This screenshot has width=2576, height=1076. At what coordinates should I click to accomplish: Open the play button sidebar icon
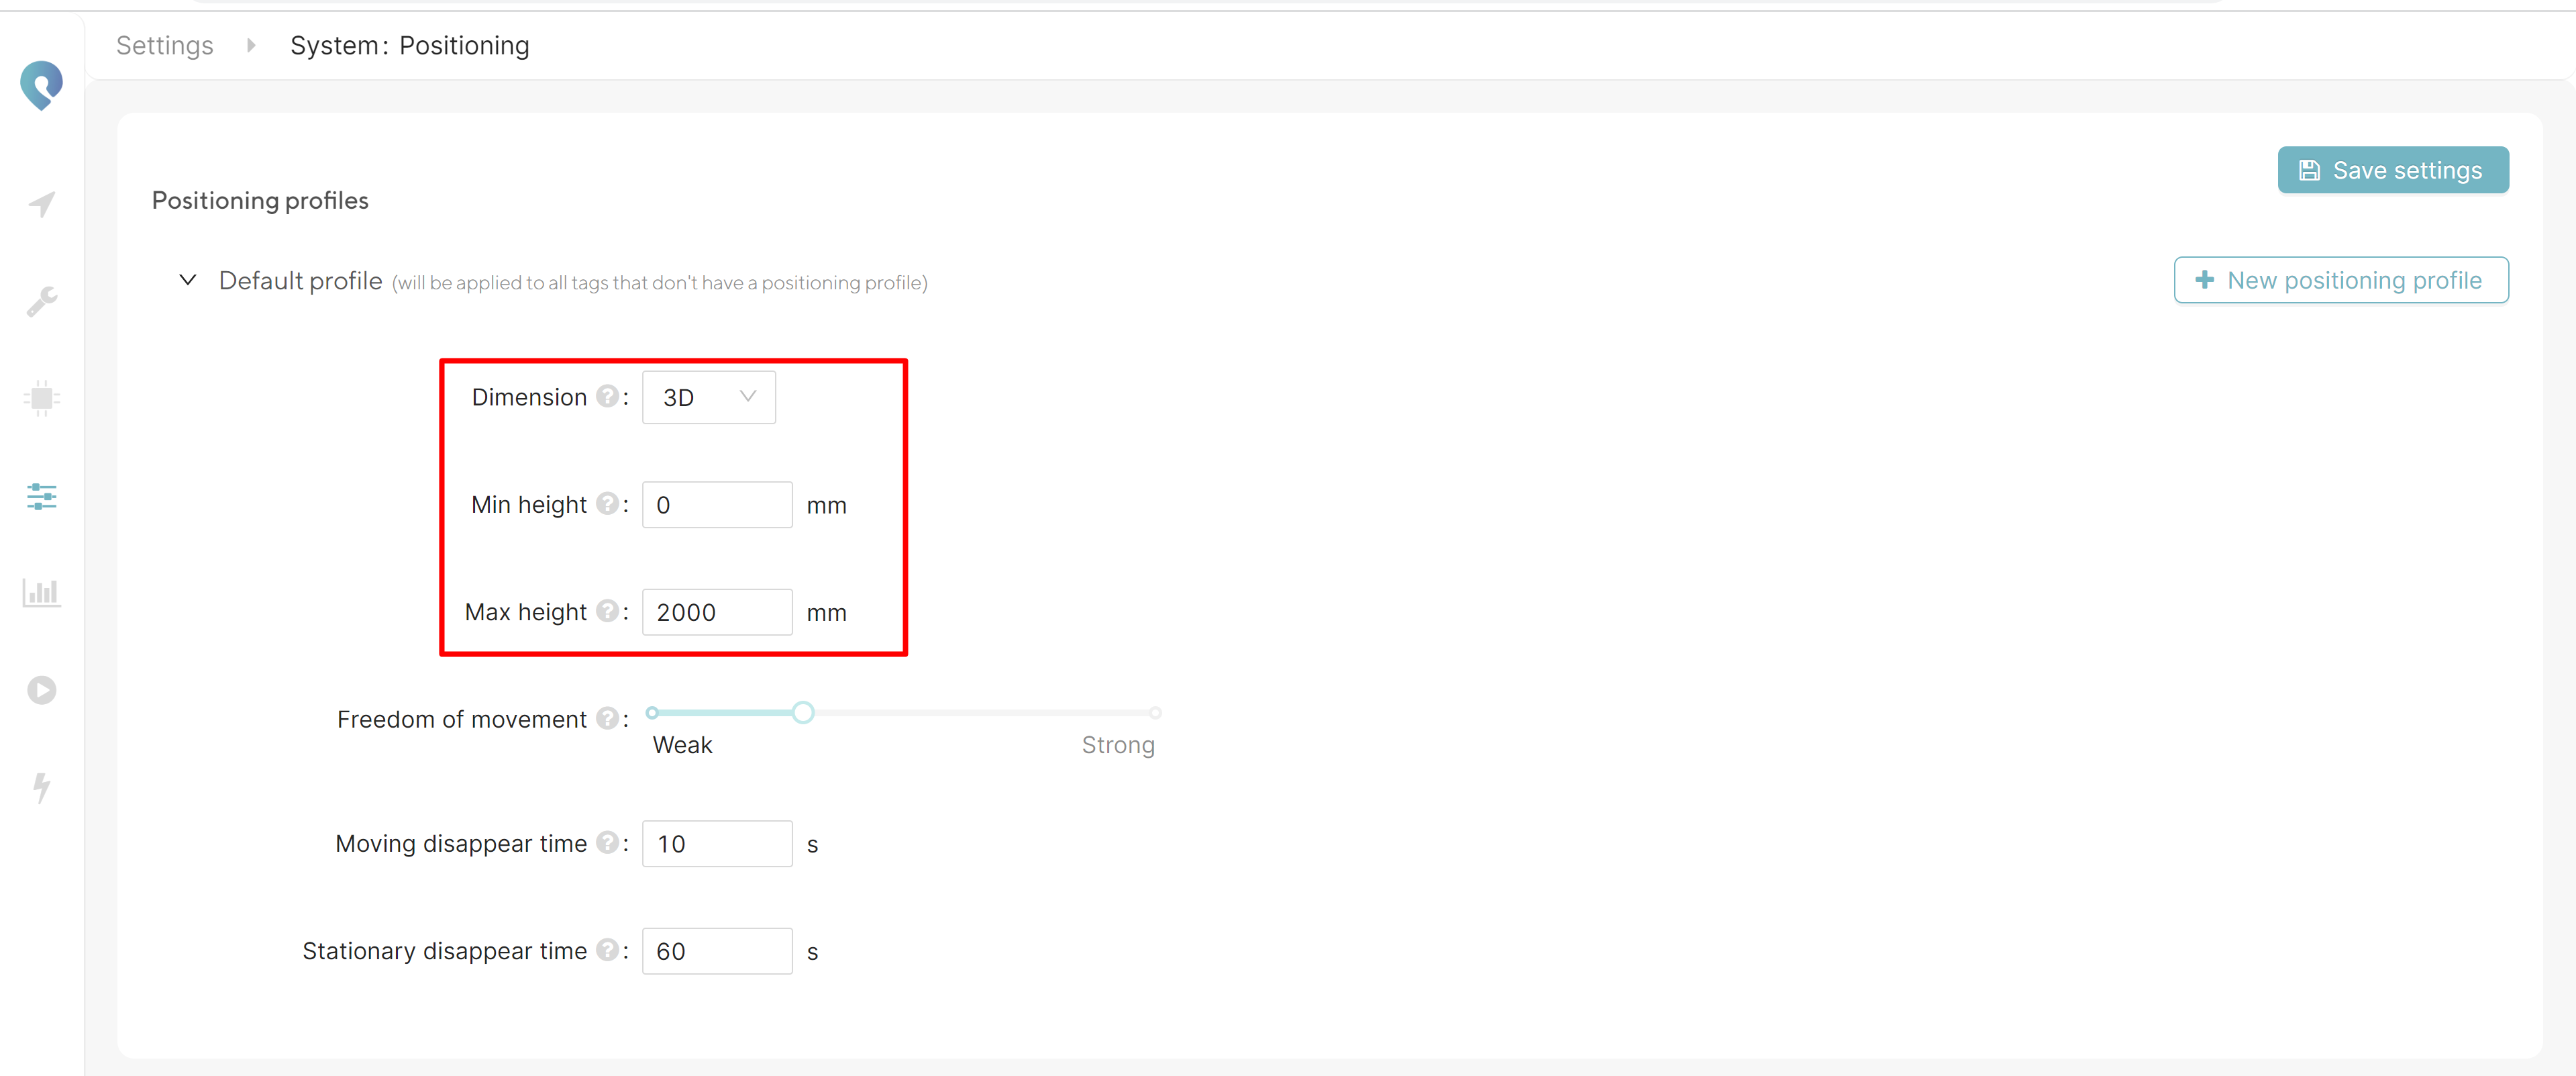coord(41,690)
